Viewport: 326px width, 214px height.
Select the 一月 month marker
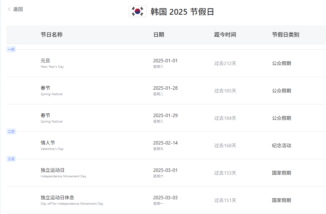pyautogui.click(x=11, y=50)
